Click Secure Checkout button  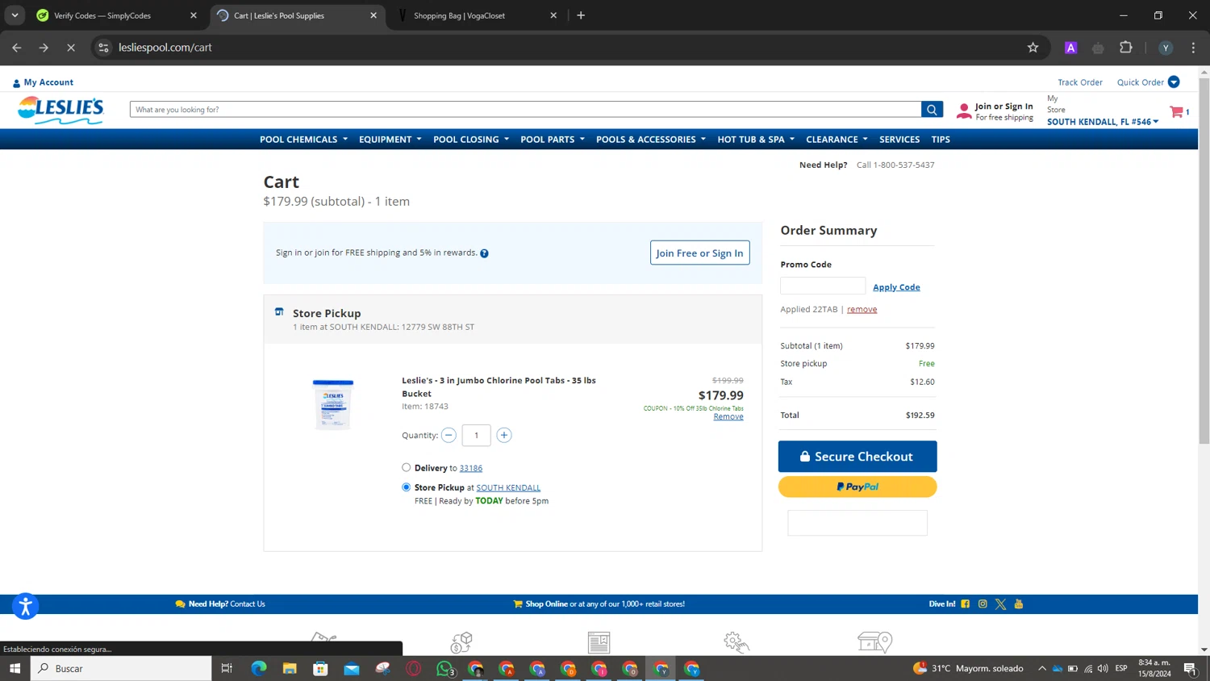(x=857, y=457)
